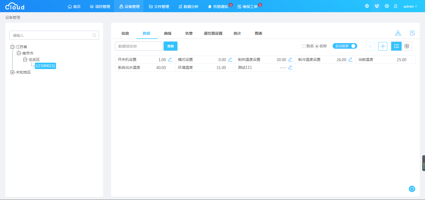425x200 pixels.
Task: Click the monitor dashboard icon in header
Action: (377, 6)
